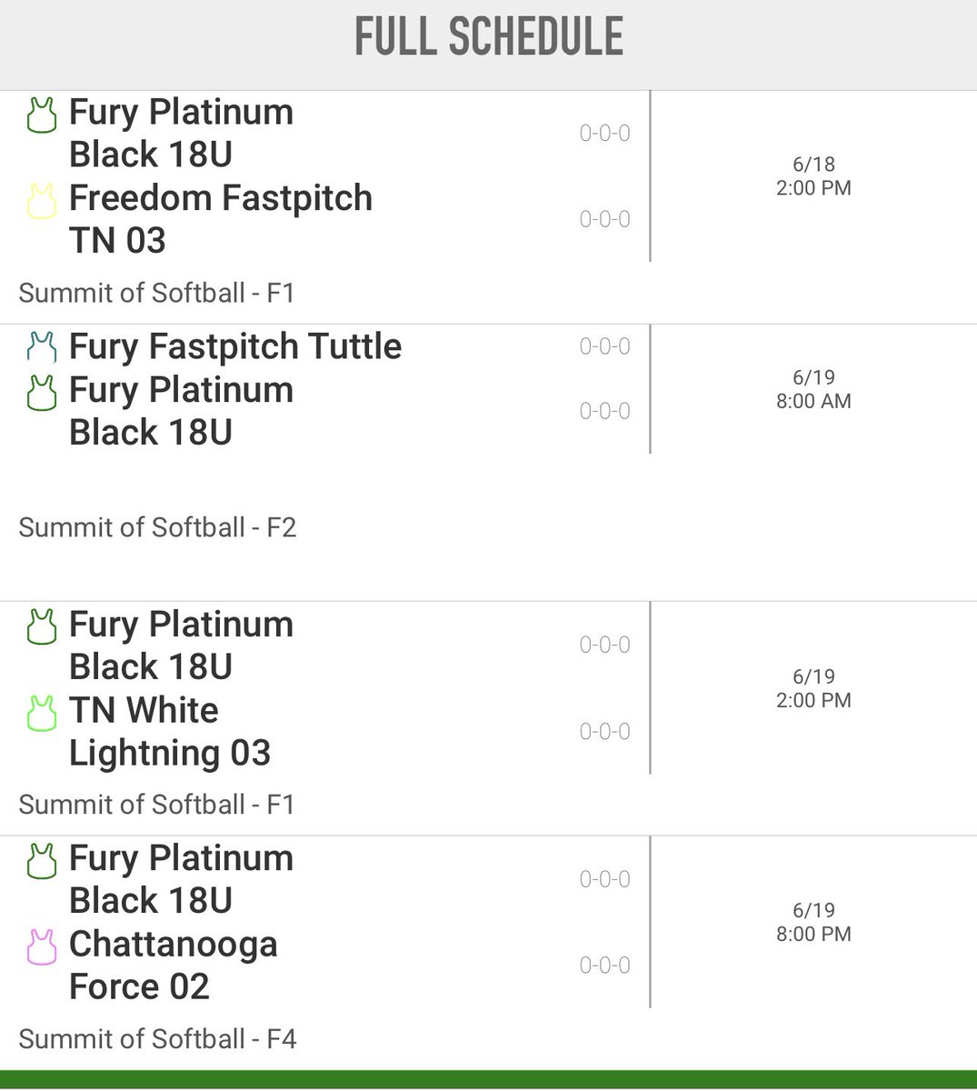Click the yellow jersey icon beside Freedom Fastpitch

(x=41, y=201)
